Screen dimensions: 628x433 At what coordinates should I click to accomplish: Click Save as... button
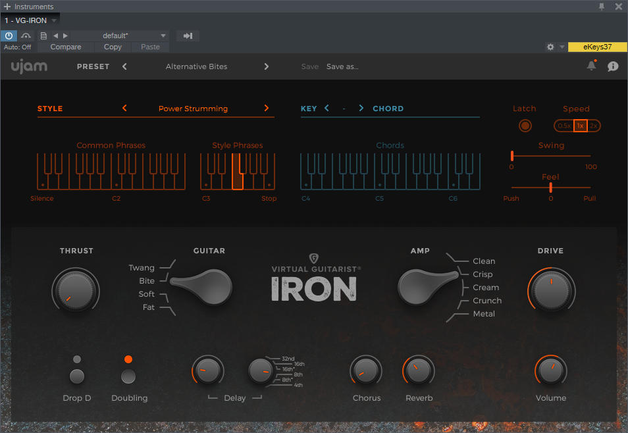pyautogui.click(x=342, y=66)
